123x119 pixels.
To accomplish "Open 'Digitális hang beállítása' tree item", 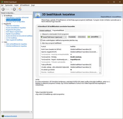I will (x=13, y=34).
